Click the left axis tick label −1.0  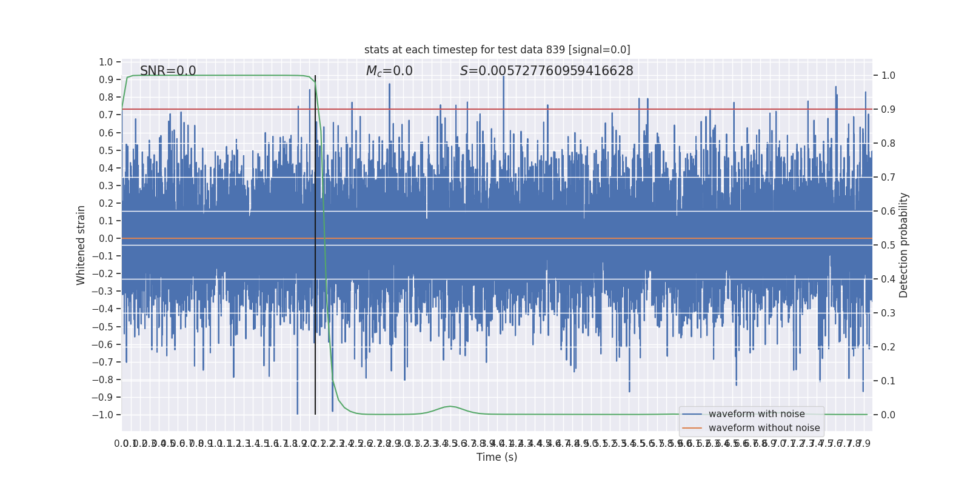coord(102,415)
